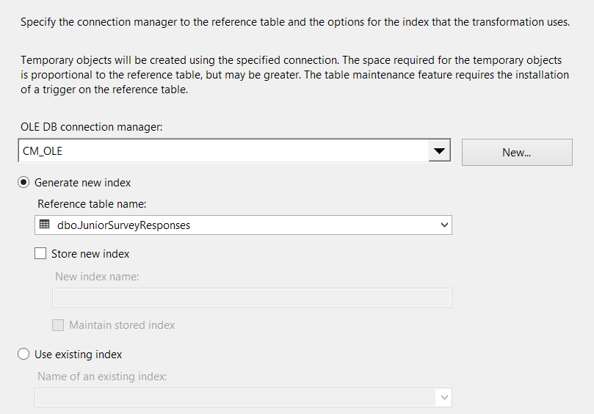Click the "OLE DB connection manager:" label
594x414 pixels.
coord(91,127)
